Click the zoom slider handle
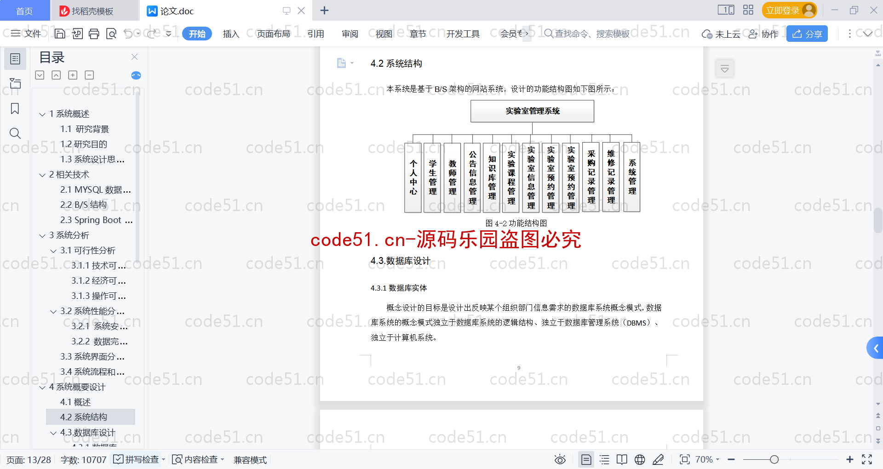Viewport: 883px width, 469px height. [x=774, y=459]
